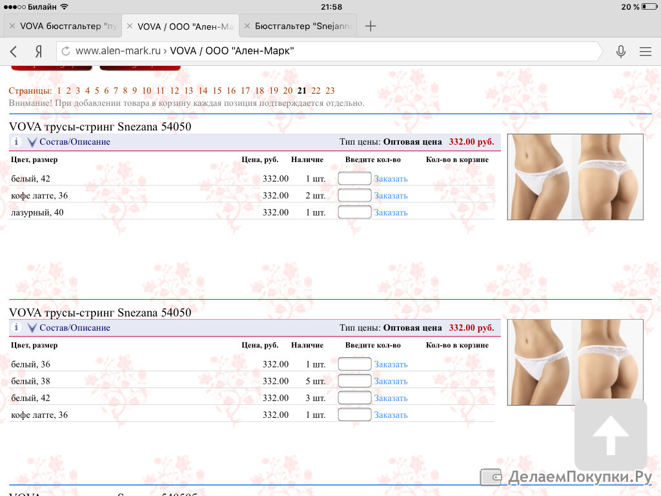661x496 pixels.
Task: Close the Бюстгальтер "Snejanna" tab
Action: 247,26
